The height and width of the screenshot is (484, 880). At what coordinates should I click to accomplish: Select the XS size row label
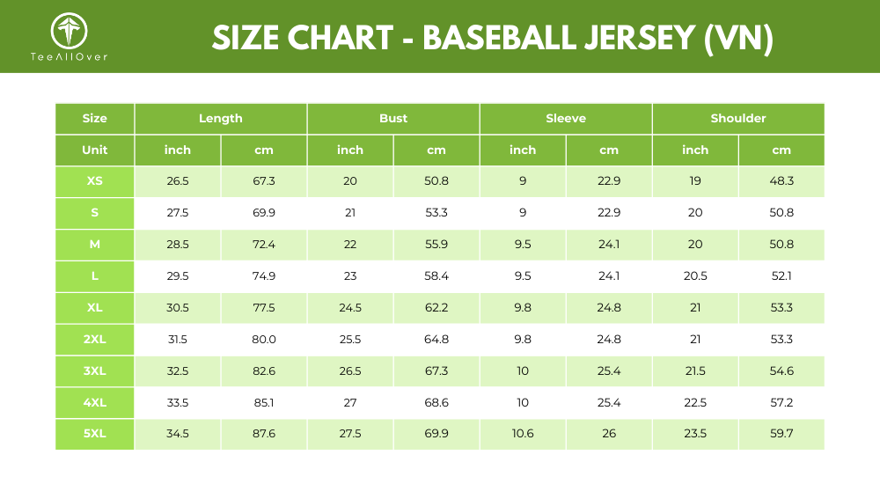(95, 181)
